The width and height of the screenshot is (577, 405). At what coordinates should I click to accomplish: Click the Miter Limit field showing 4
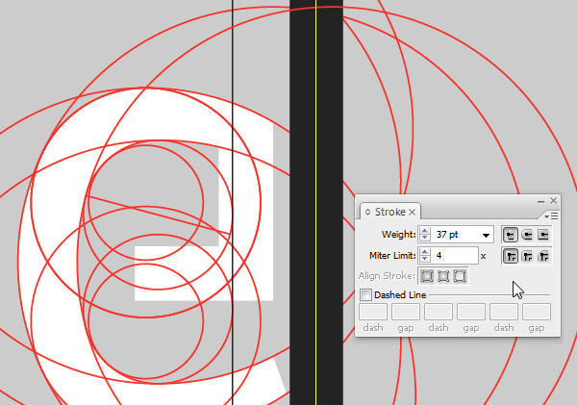point(454,256)
